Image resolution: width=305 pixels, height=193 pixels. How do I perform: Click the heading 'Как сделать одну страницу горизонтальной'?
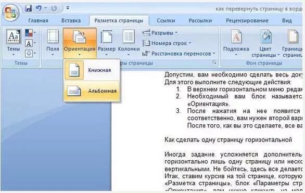click(x=228, y=140)
